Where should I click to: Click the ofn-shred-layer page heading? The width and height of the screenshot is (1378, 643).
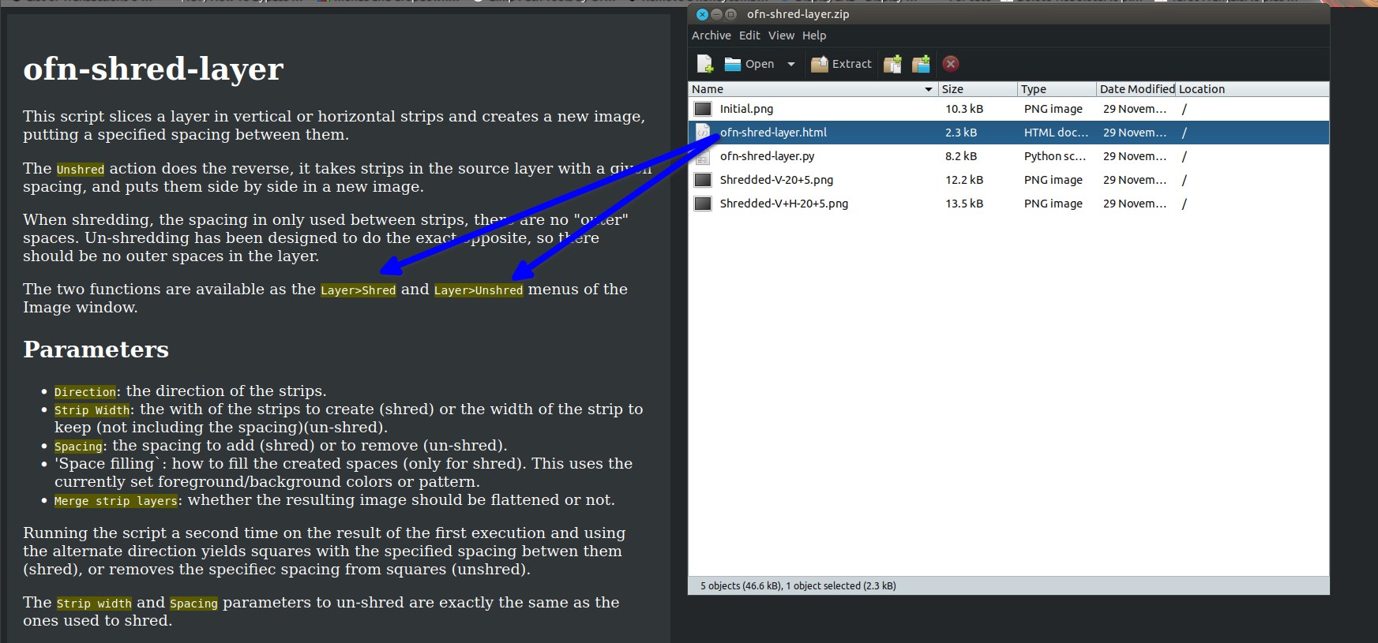(x=153, y=69)
